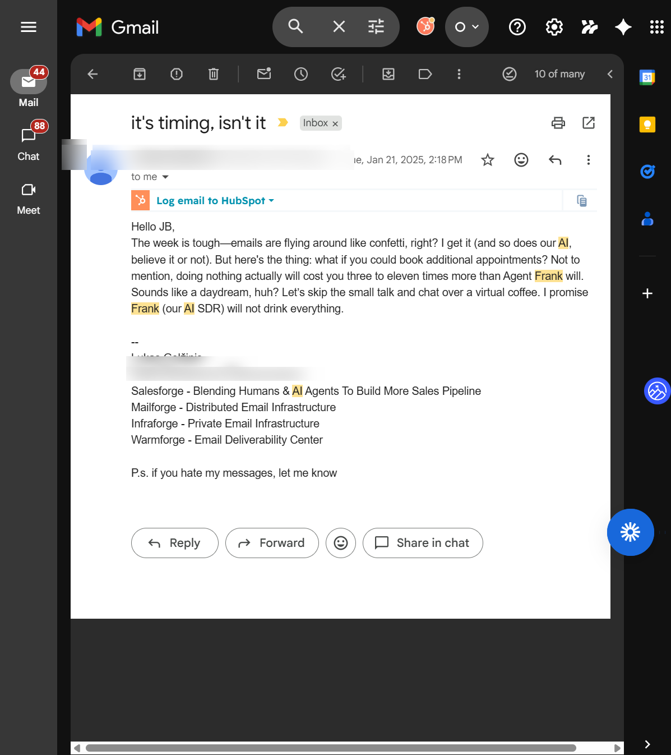Report this email as spam
Viewport: 671px width, 755px height.
(x=177, y=74)
